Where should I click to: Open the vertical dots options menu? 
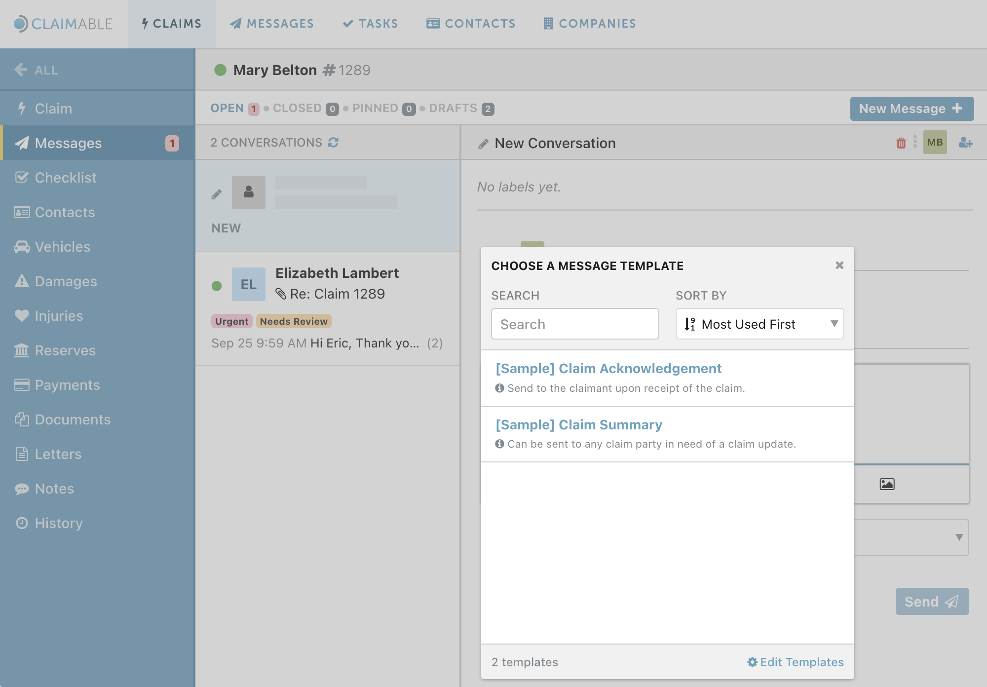(915, 142)
